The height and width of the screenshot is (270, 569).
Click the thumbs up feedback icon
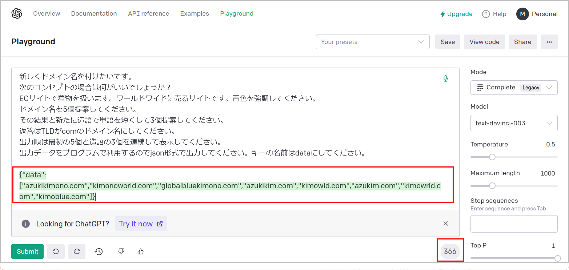point(141,251)
